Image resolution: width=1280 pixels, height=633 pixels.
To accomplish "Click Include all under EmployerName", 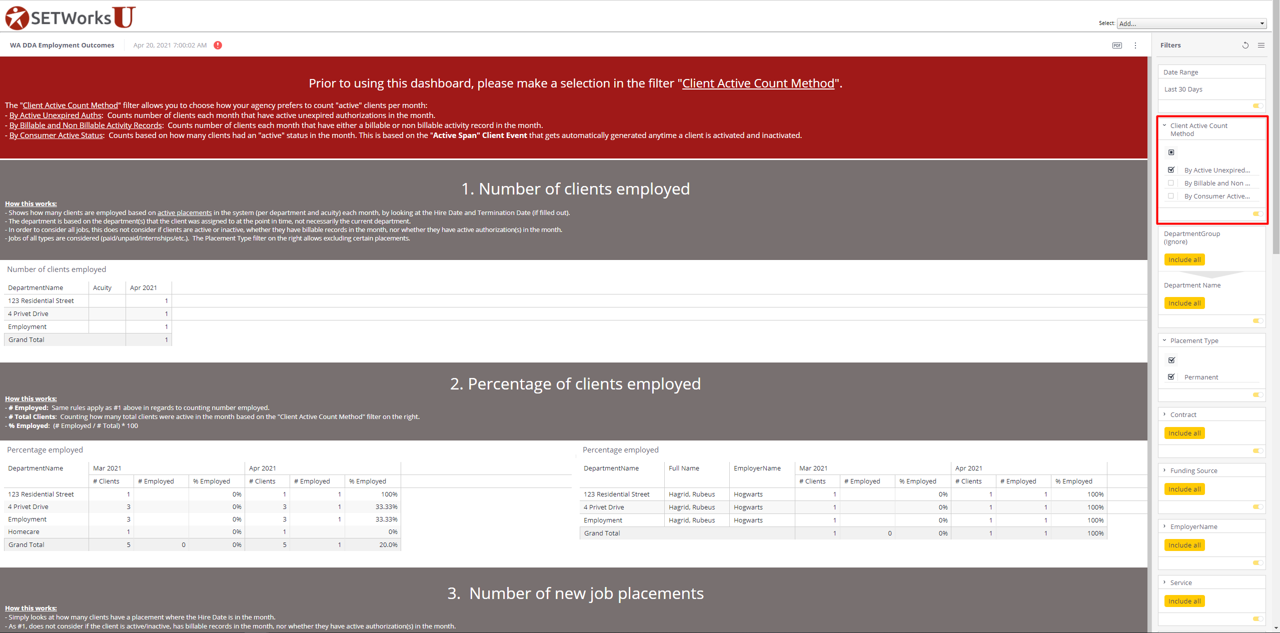I will point(1184,545).
